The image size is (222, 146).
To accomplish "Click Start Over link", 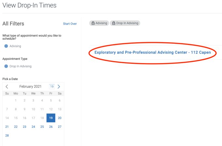I will pos(70,24).
